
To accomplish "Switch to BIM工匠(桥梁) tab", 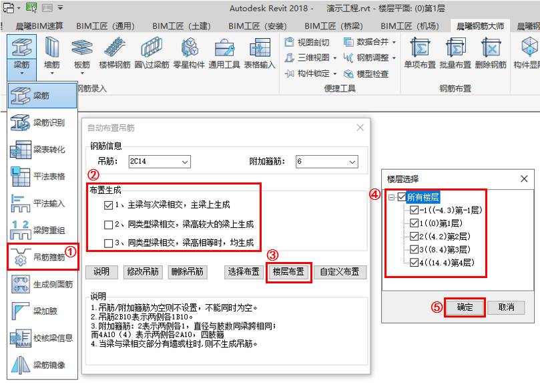I will point(334,26).
